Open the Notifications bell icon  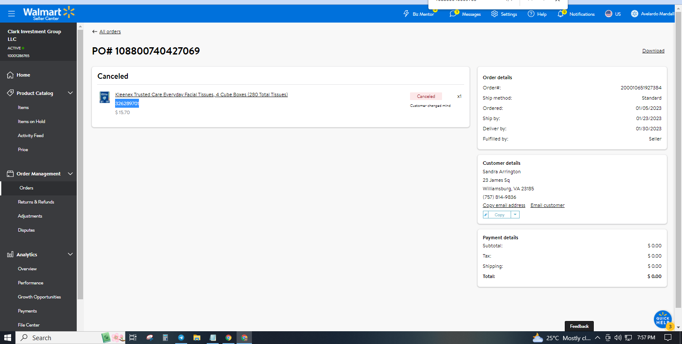point(561,14)
